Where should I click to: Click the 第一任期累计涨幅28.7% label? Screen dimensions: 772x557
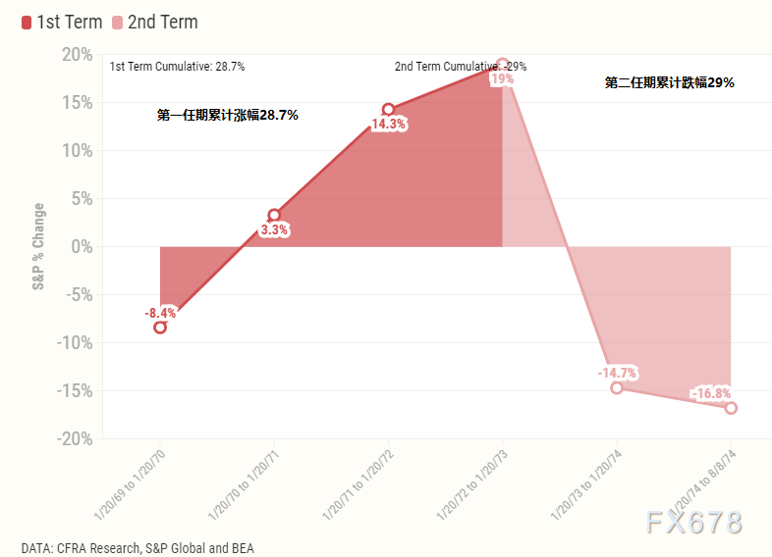point(227,115)
